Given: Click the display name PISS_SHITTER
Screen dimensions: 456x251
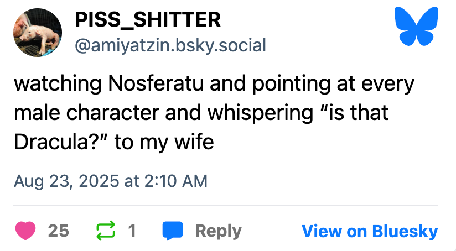Looking at the screenshot, I should (148, 20).
